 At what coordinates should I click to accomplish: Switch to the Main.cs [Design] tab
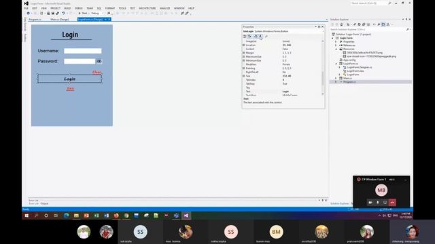(x=60, y=20)
